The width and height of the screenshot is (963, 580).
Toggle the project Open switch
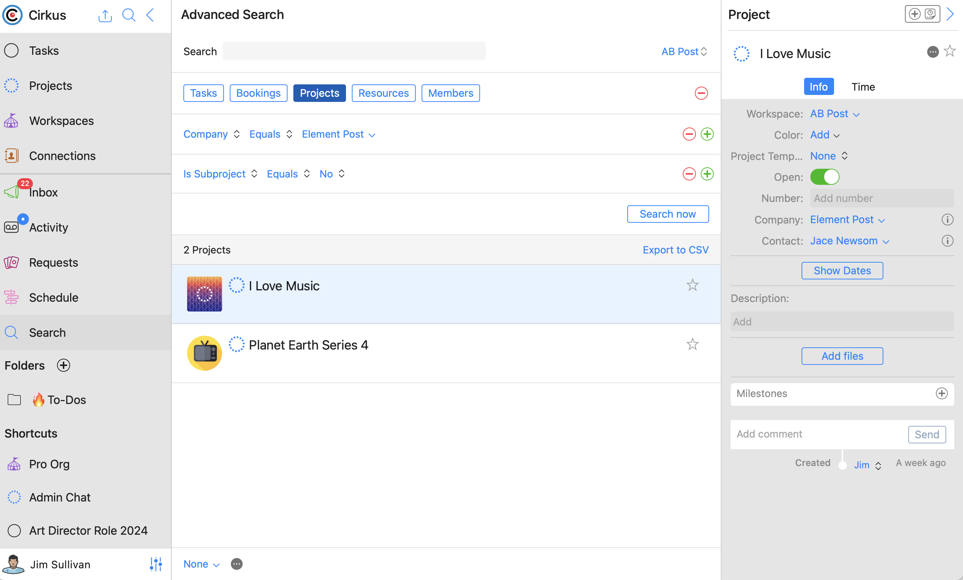tap(825, 177)
